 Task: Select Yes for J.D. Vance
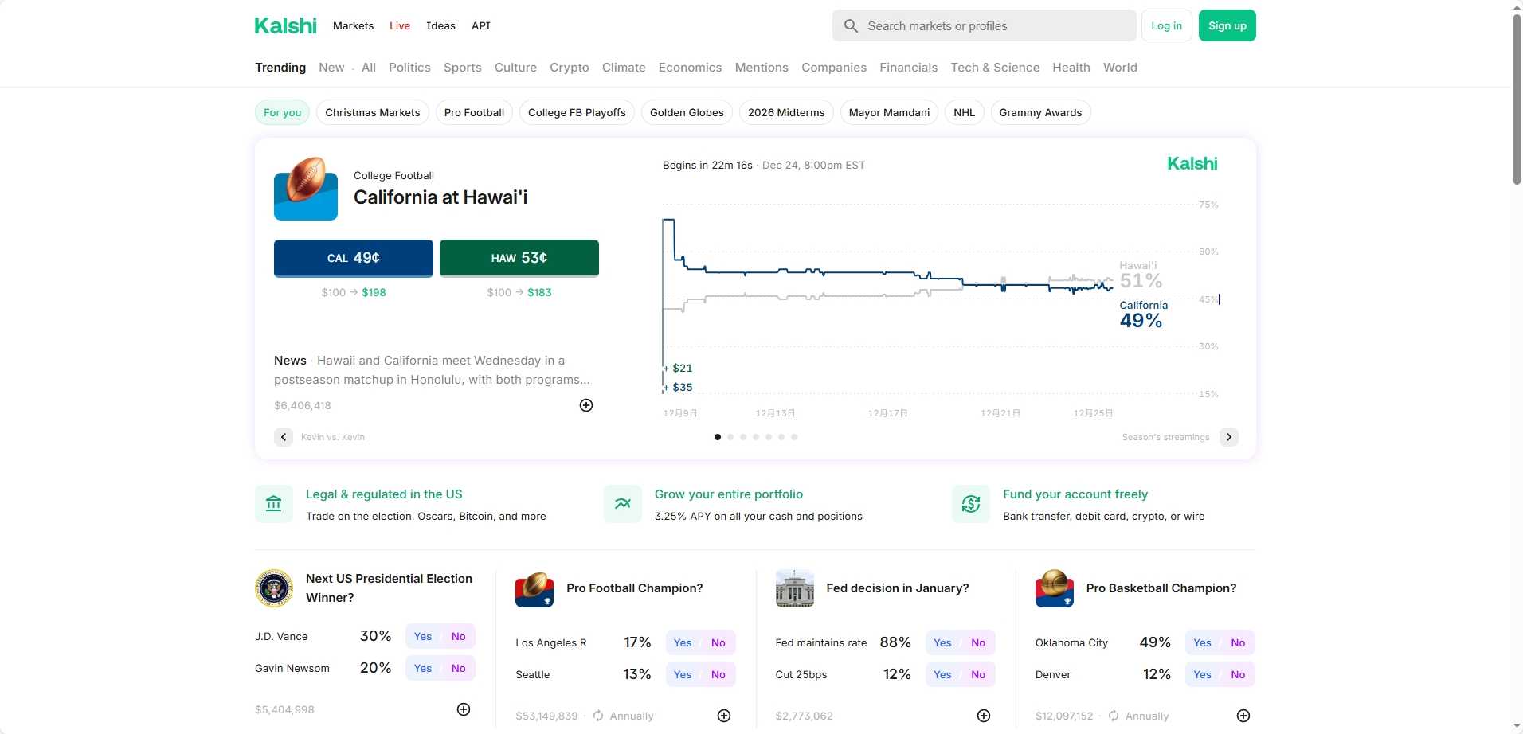tap(423, 636)
